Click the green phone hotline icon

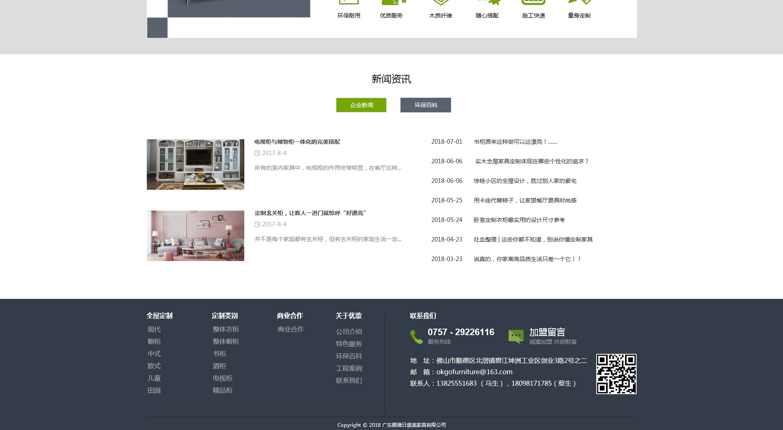416,337
